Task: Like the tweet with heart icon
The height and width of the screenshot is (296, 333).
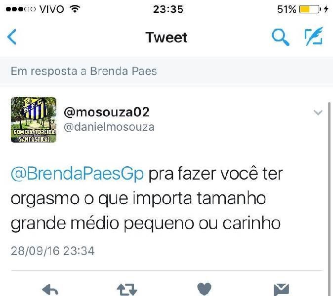Action: pyautogui.click(x=204, y=289)
